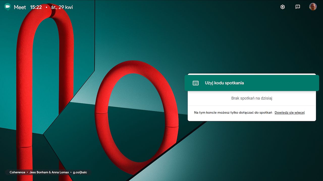
Task: Click 'Na tym koncie możesz tylko dołączać' notice
Action: pos(233,112)
